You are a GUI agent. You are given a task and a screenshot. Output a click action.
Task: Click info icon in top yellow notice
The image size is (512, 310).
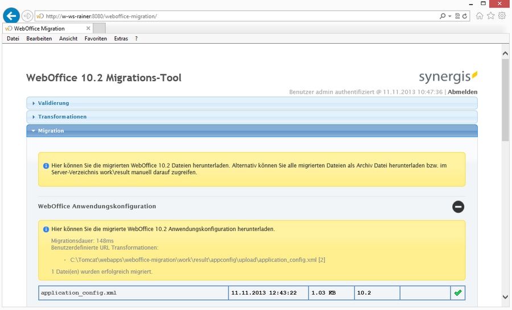point(46,166)
